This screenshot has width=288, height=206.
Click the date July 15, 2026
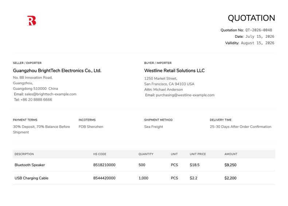260,36
